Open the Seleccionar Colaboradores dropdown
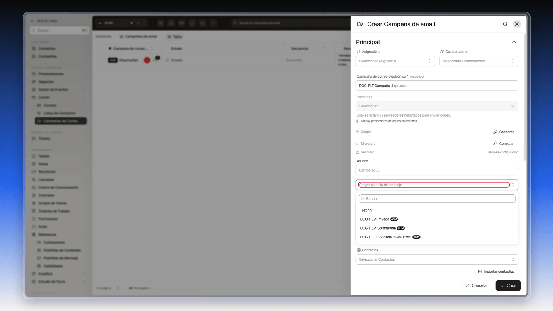This screenshot has height=311, width=553. tap(479, 61)
